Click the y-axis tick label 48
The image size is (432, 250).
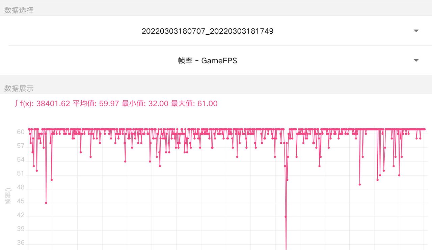21,187
